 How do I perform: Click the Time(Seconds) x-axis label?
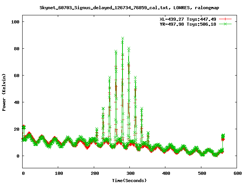[129, 181]
